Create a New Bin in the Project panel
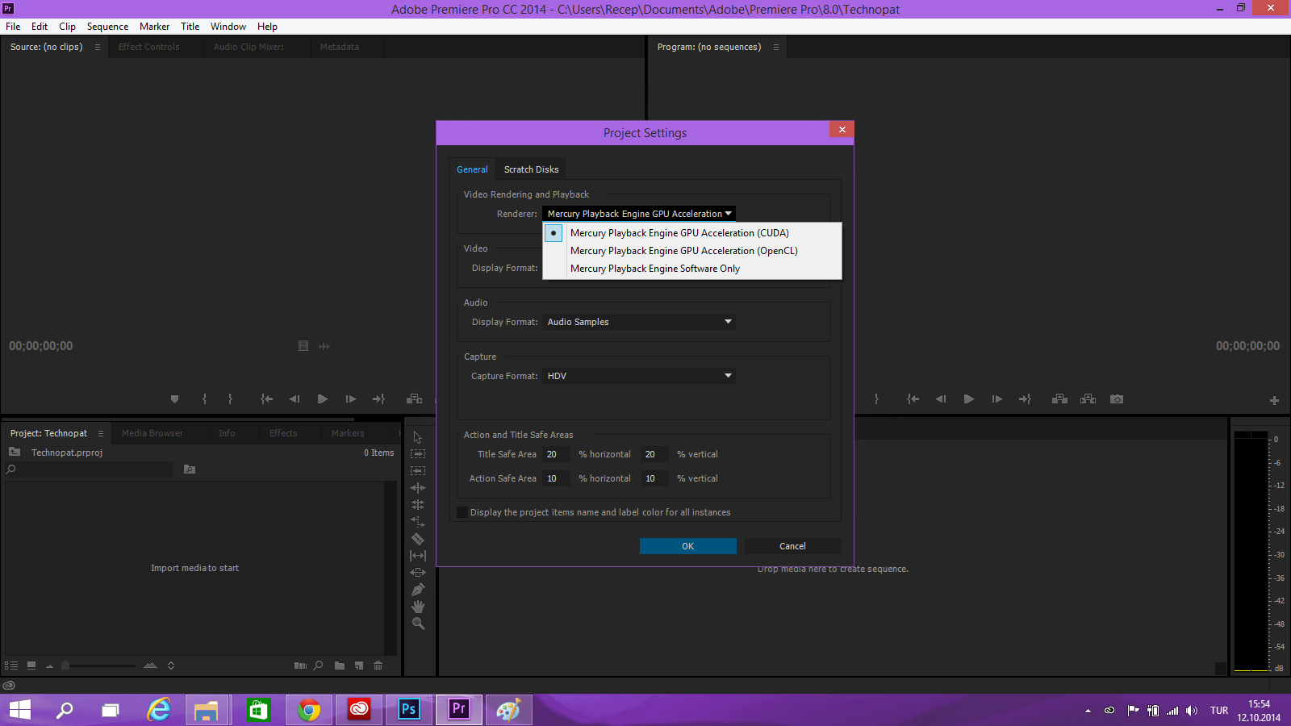 point(339,665)
